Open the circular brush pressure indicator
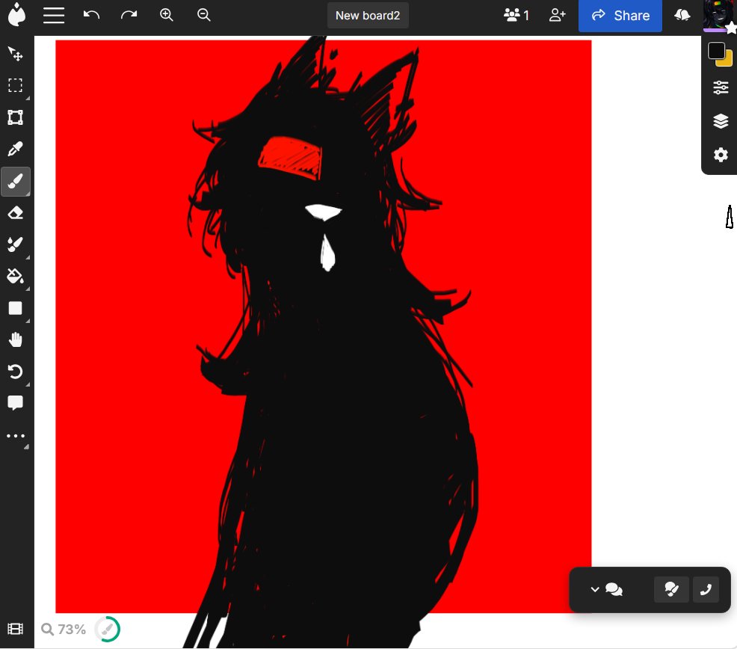Screen dimensions: 737x649 107,630
